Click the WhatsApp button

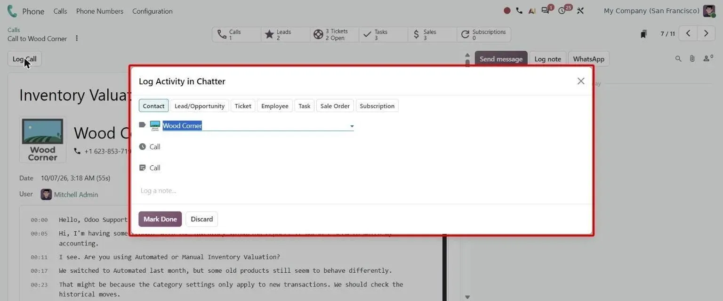(x=588, y=59)
